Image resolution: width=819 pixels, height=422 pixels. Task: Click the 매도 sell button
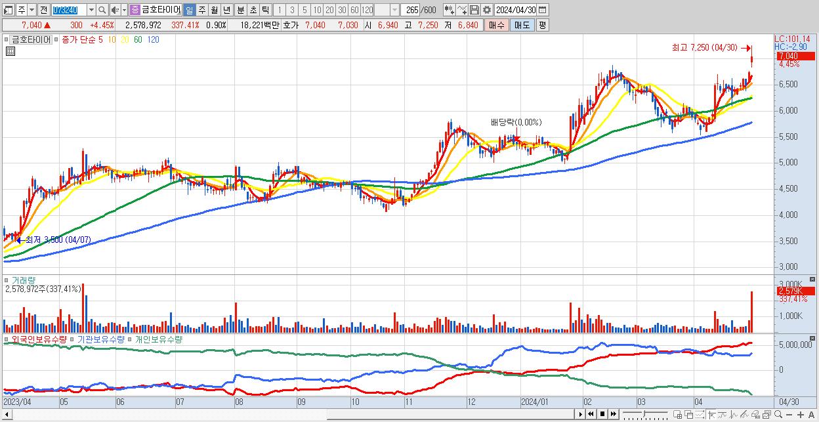pyautogui.click(x=522, y=25)
